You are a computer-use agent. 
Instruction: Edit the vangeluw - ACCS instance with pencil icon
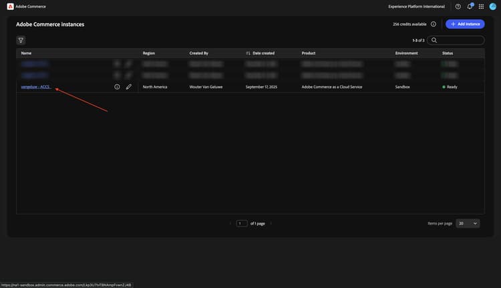pyautogui.click(x=128, y=87)
